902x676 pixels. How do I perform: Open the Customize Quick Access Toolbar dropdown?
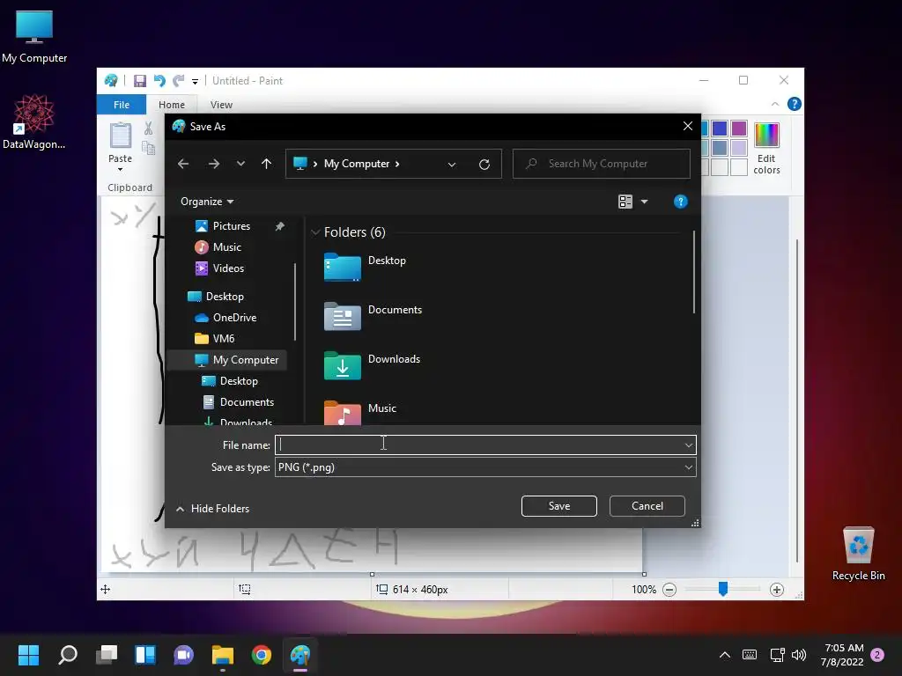tap(195, 82)
